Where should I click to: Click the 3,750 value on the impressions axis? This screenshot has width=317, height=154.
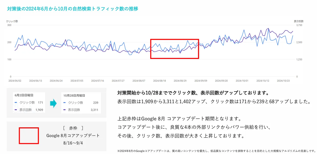click(299, 25)
